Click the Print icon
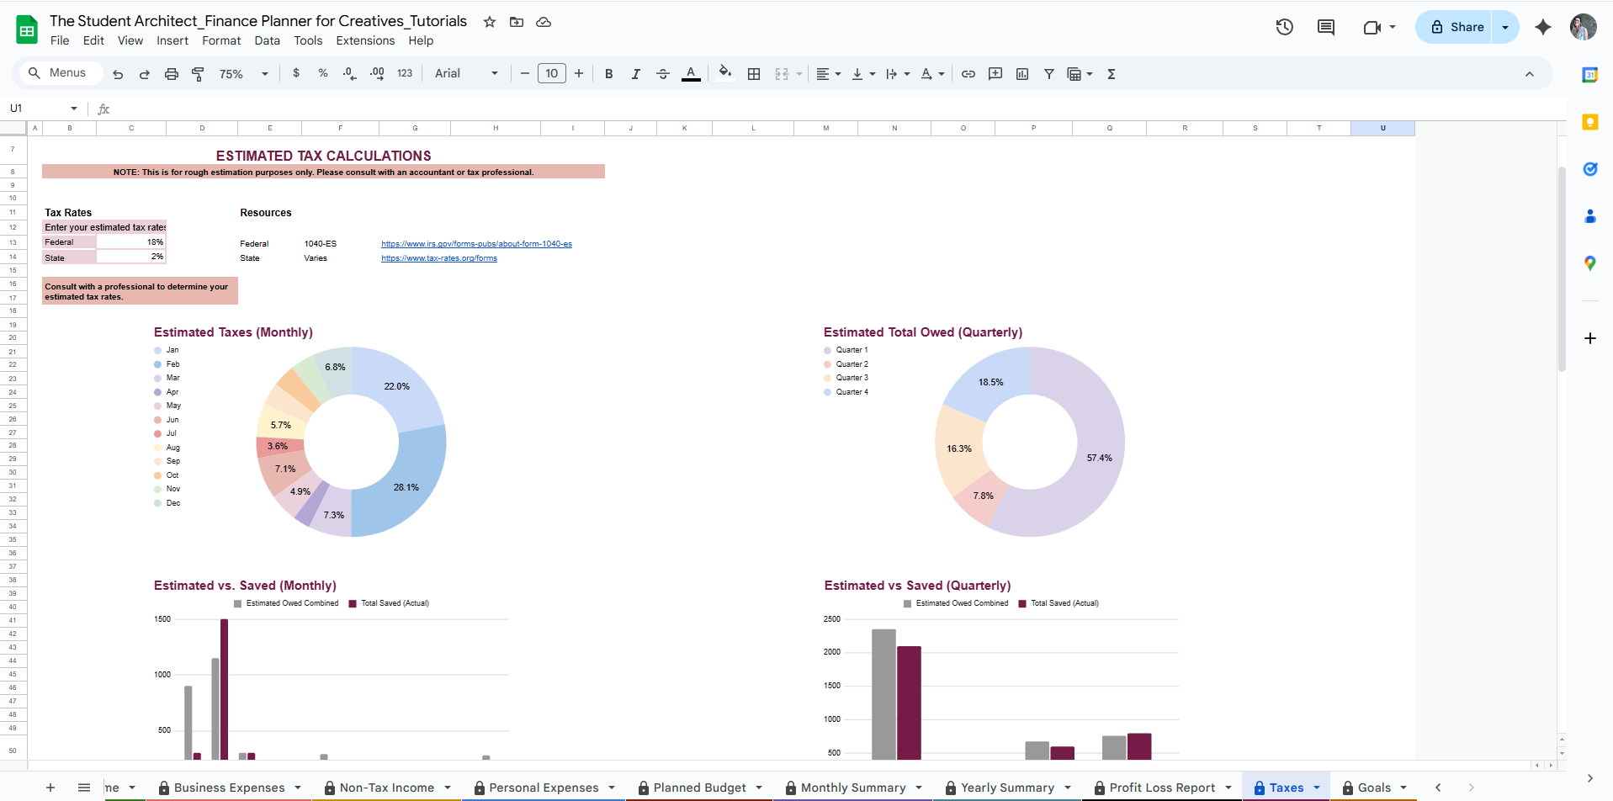This screenshot has height=801, width=1613. 172,74
